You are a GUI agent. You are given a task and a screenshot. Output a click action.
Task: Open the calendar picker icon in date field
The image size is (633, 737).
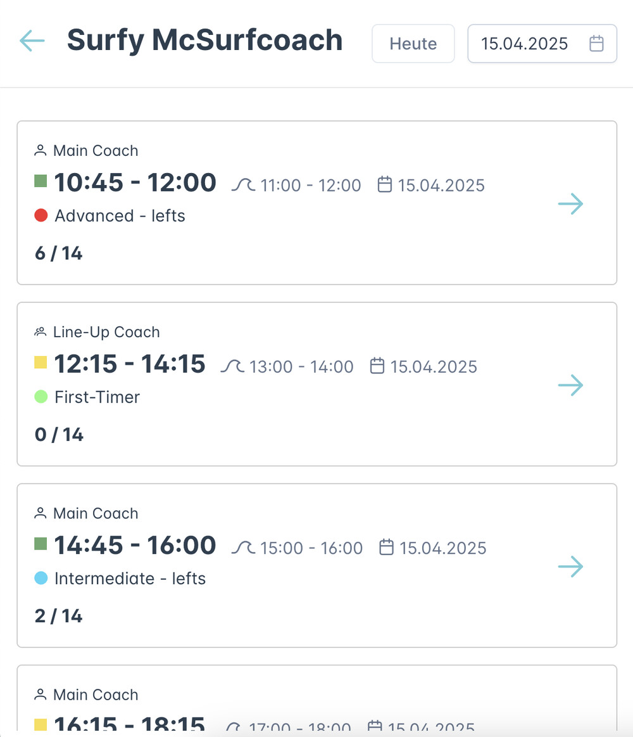[x=596, y=44]
